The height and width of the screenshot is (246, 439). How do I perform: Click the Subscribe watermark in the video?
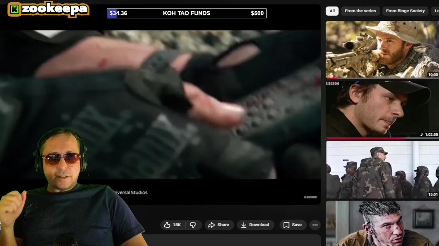pos(310,197)
